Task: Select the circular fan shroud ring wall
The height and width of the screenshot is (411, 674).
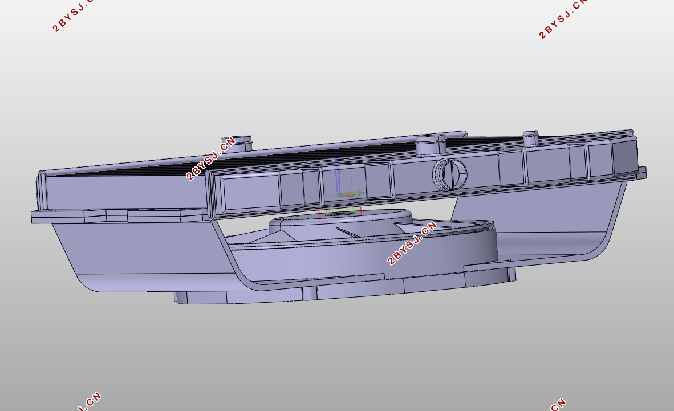Action: [x=366, y=258]
